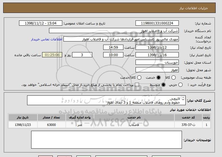This screenshot has width=222, height=157.
Task: Click the service name cell فاضلاب
Action: [134, 125]
